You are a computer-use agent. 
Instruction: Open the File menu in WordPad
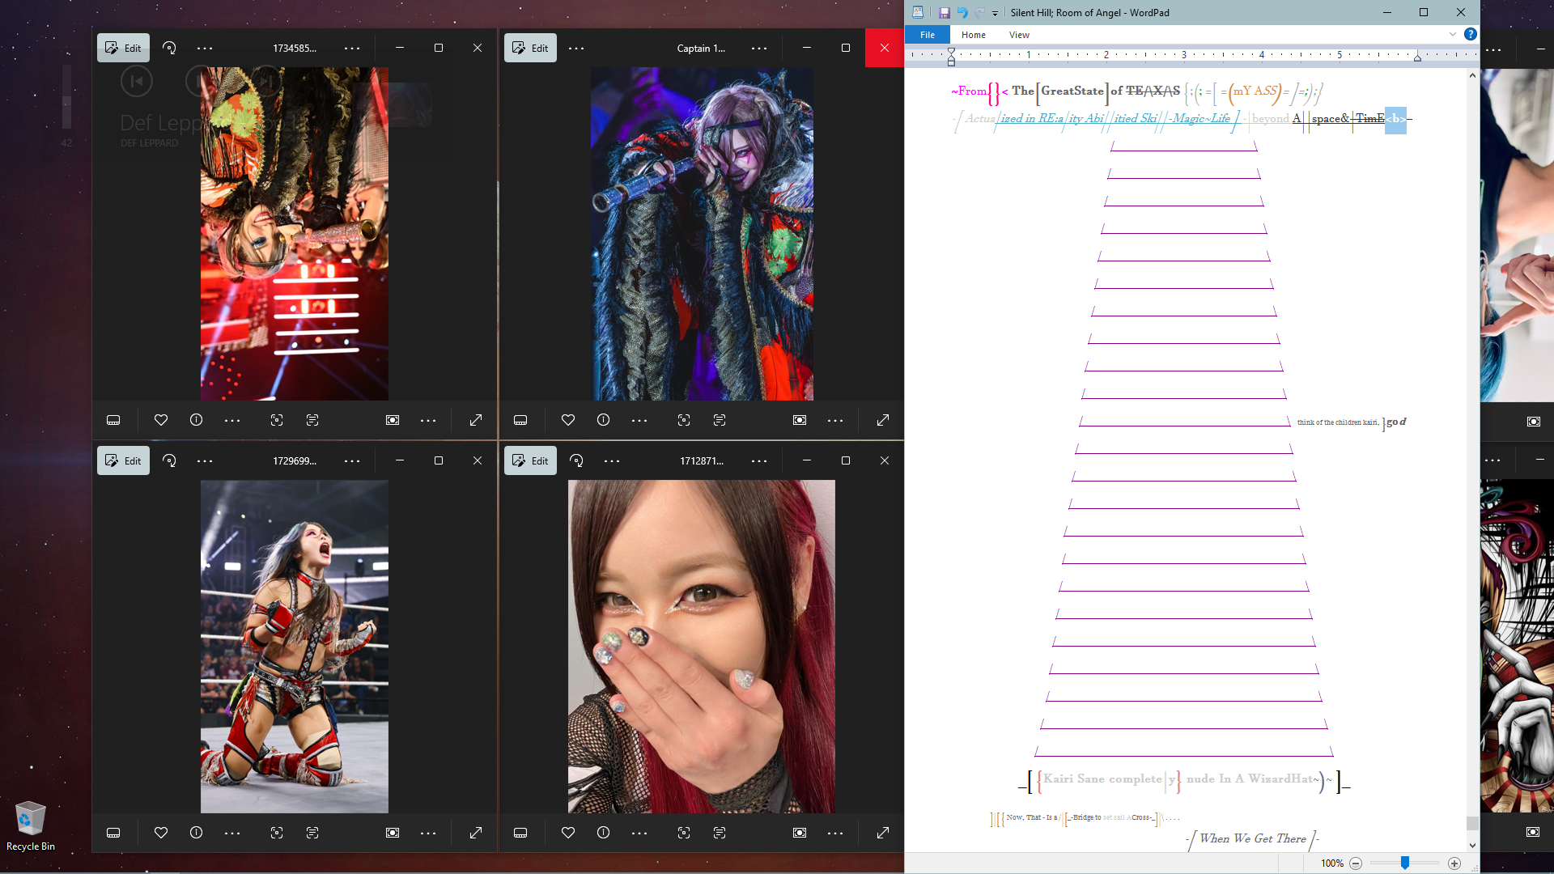[x=928, y=35]
